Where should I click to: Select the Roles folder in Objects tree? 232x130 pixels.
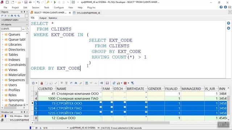(12, 95)
